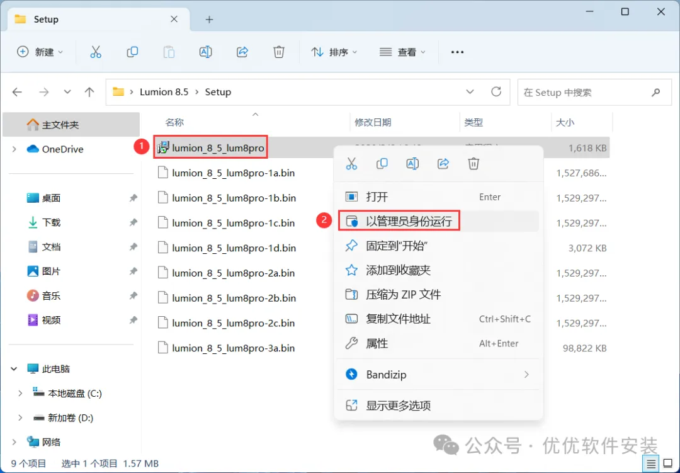Click the Share icon in the toolbar
Viewport: 680px width, 473px height.
pos(242,52)
